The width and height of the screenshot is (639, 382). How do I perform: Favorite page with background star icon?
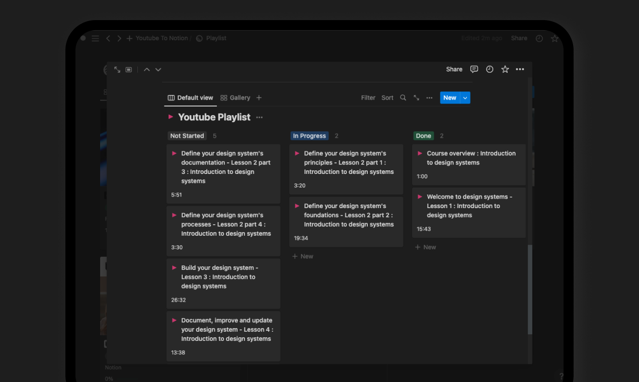click(x=554, y=38)
